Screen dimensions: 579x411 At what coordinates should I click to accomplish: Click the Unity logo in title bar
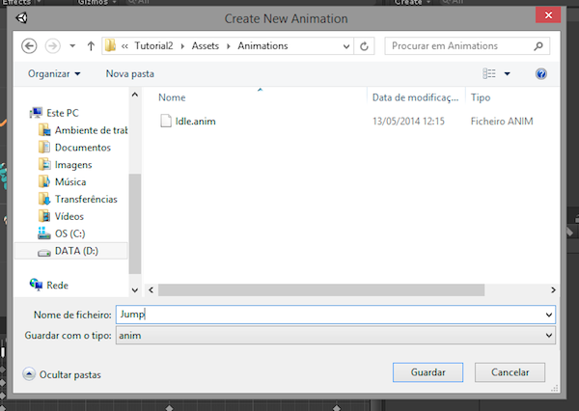[22, 17]
